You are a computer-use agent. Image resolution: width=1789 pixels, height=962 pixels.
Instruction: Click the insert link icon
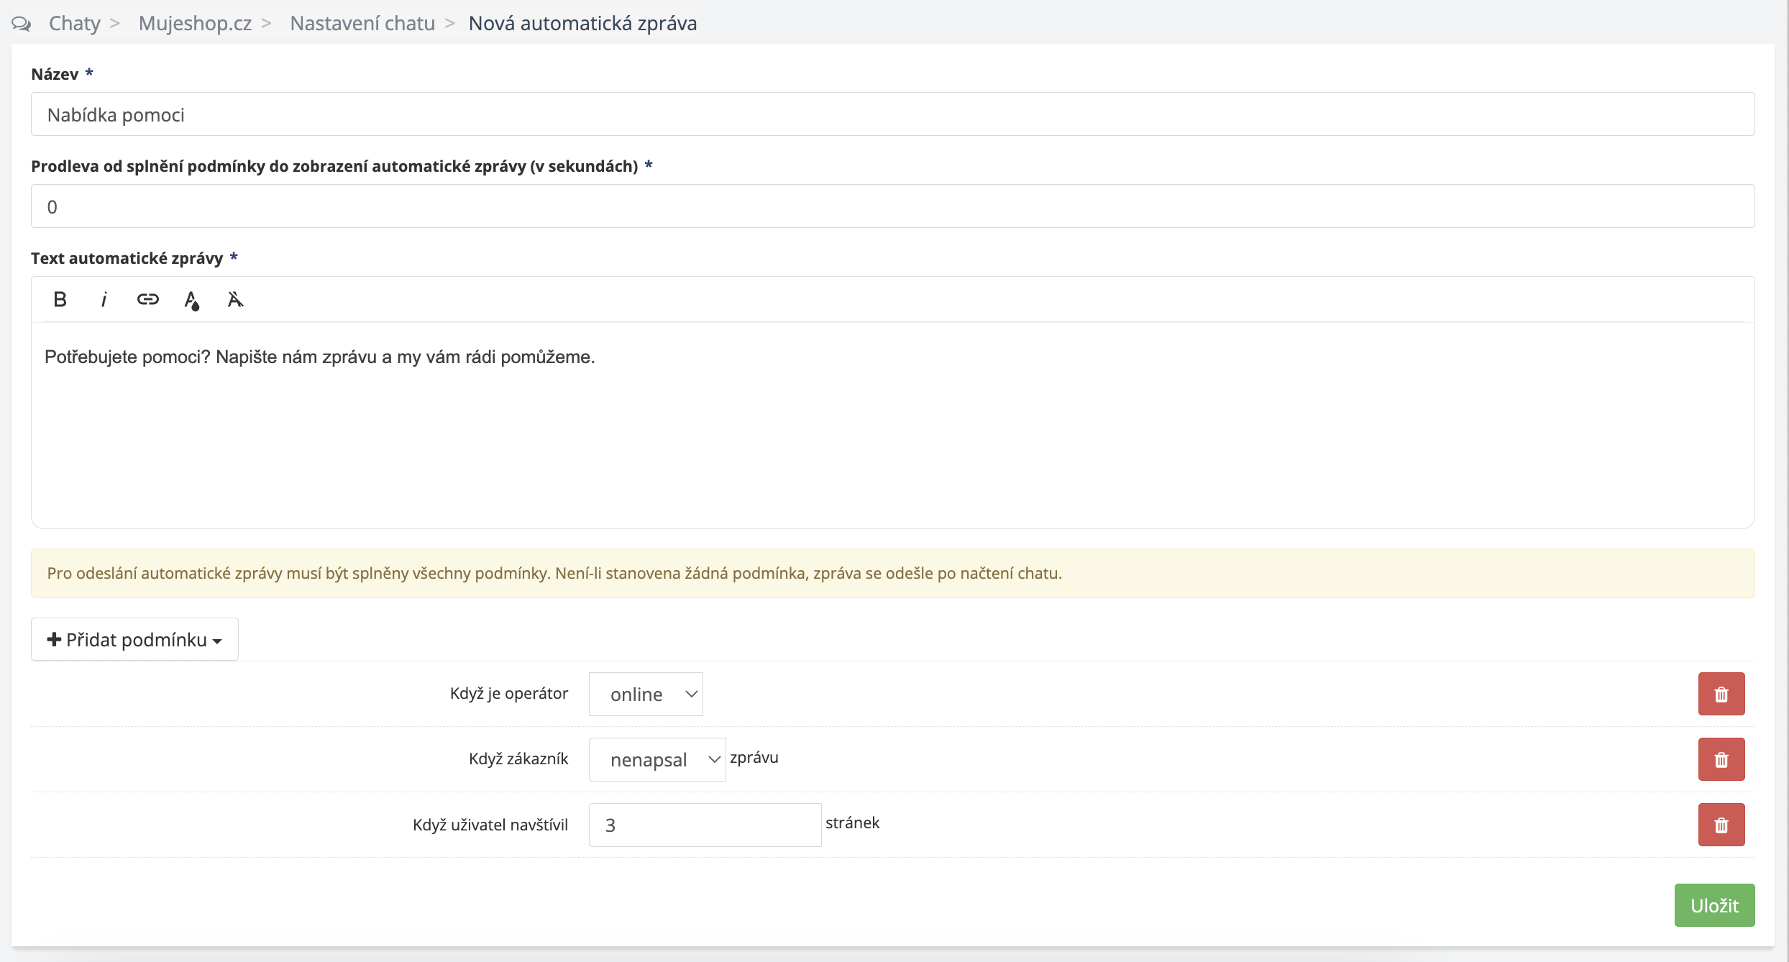click(147, 299)
